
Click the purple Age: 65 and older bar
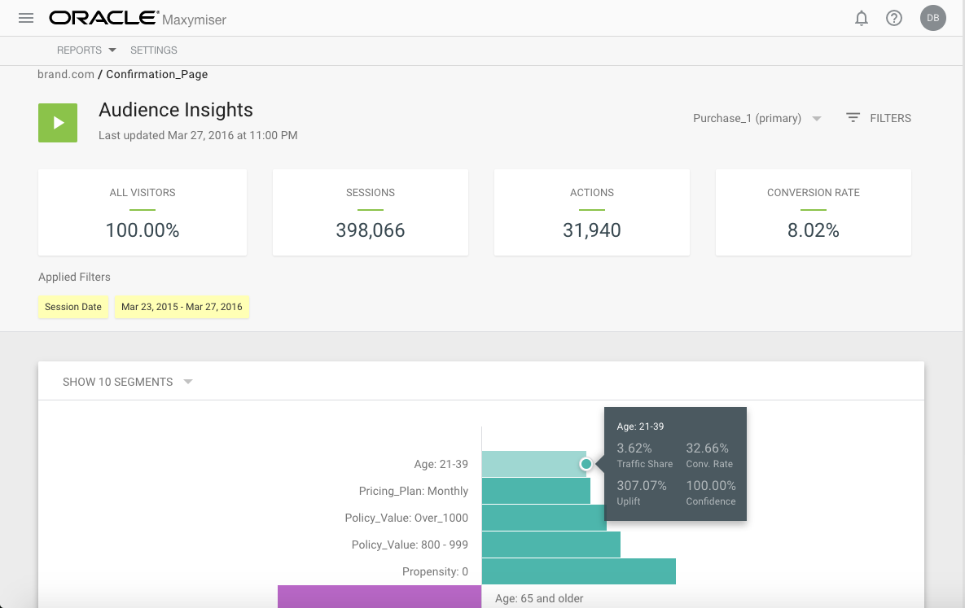point(379,597)
